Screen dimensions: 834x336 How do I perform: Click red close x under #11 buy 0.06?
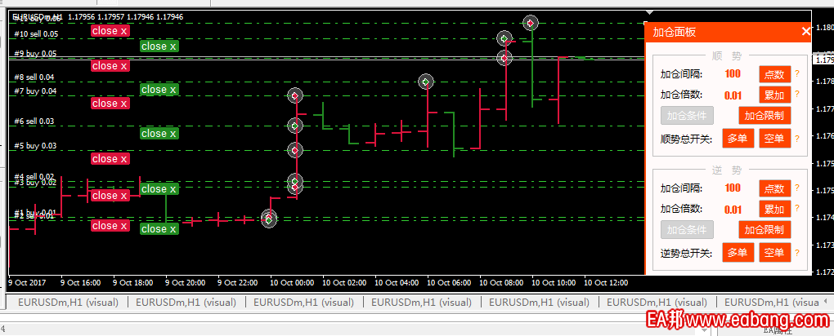110,31
